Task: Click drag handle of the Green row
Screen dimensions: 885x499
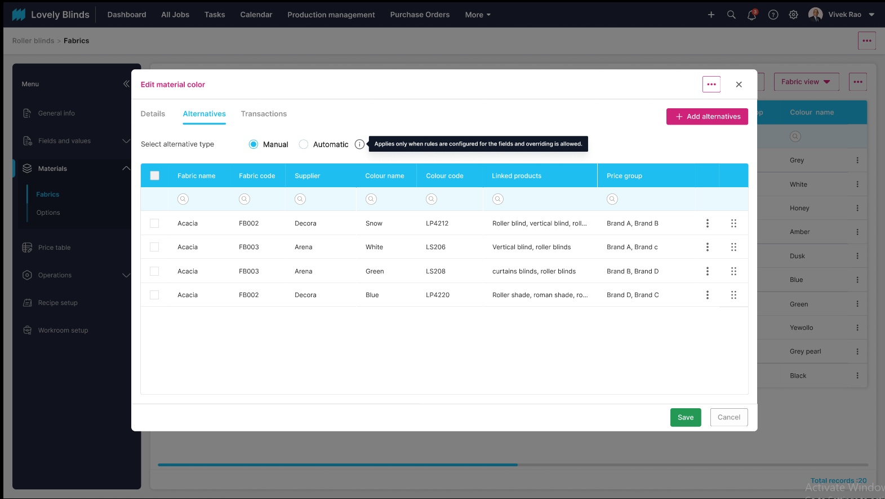Action: click(733, 271)
